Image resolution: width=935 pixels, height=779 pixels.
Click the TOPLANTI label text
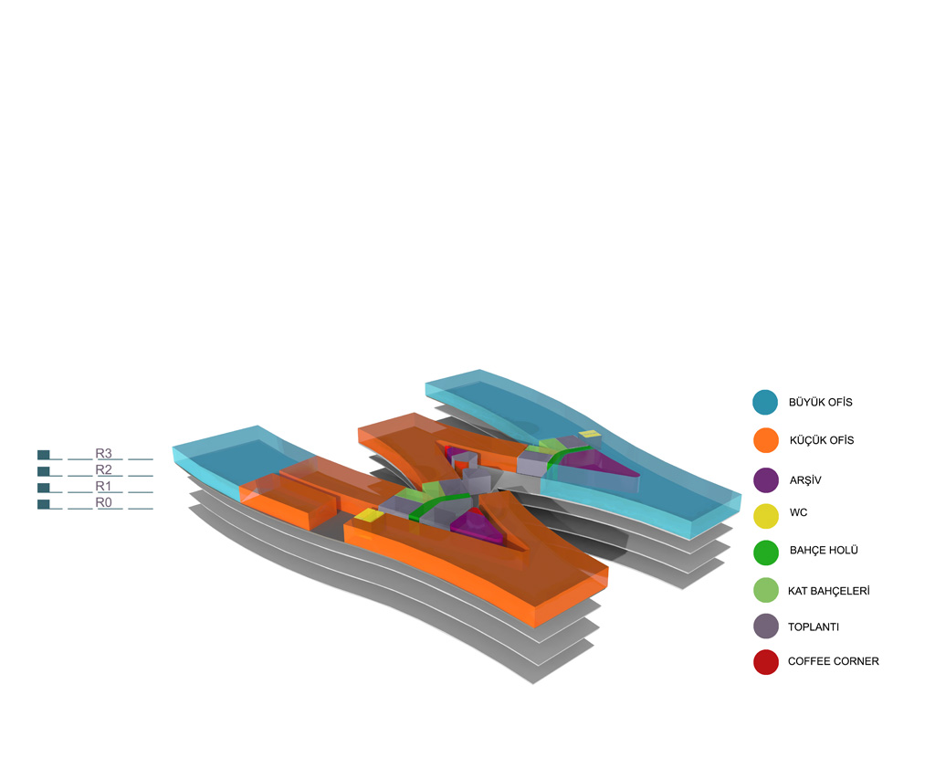click(x=814, y=626)
